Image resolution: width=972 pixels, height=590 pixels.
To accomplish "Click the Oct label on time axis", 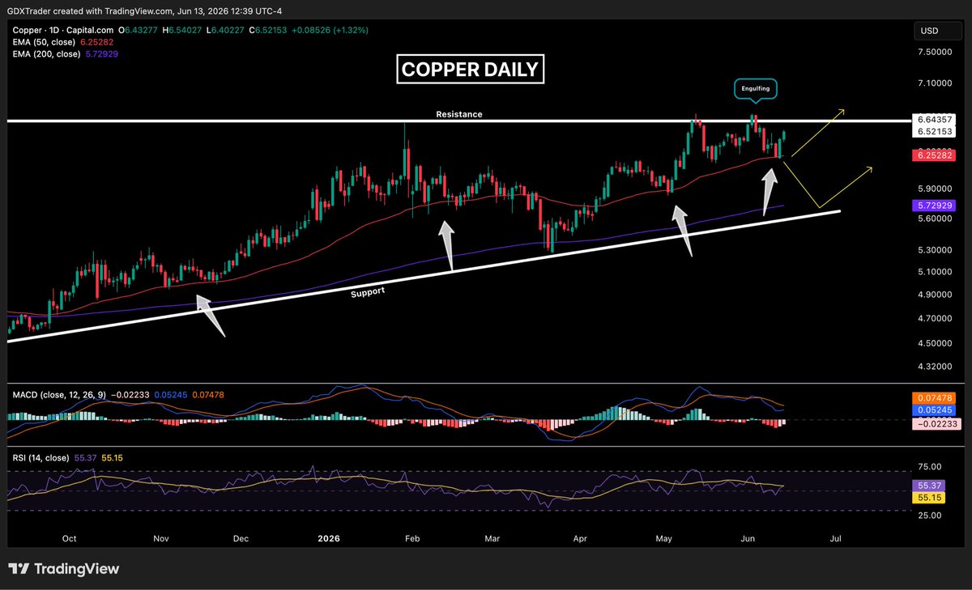I will 69,538.
